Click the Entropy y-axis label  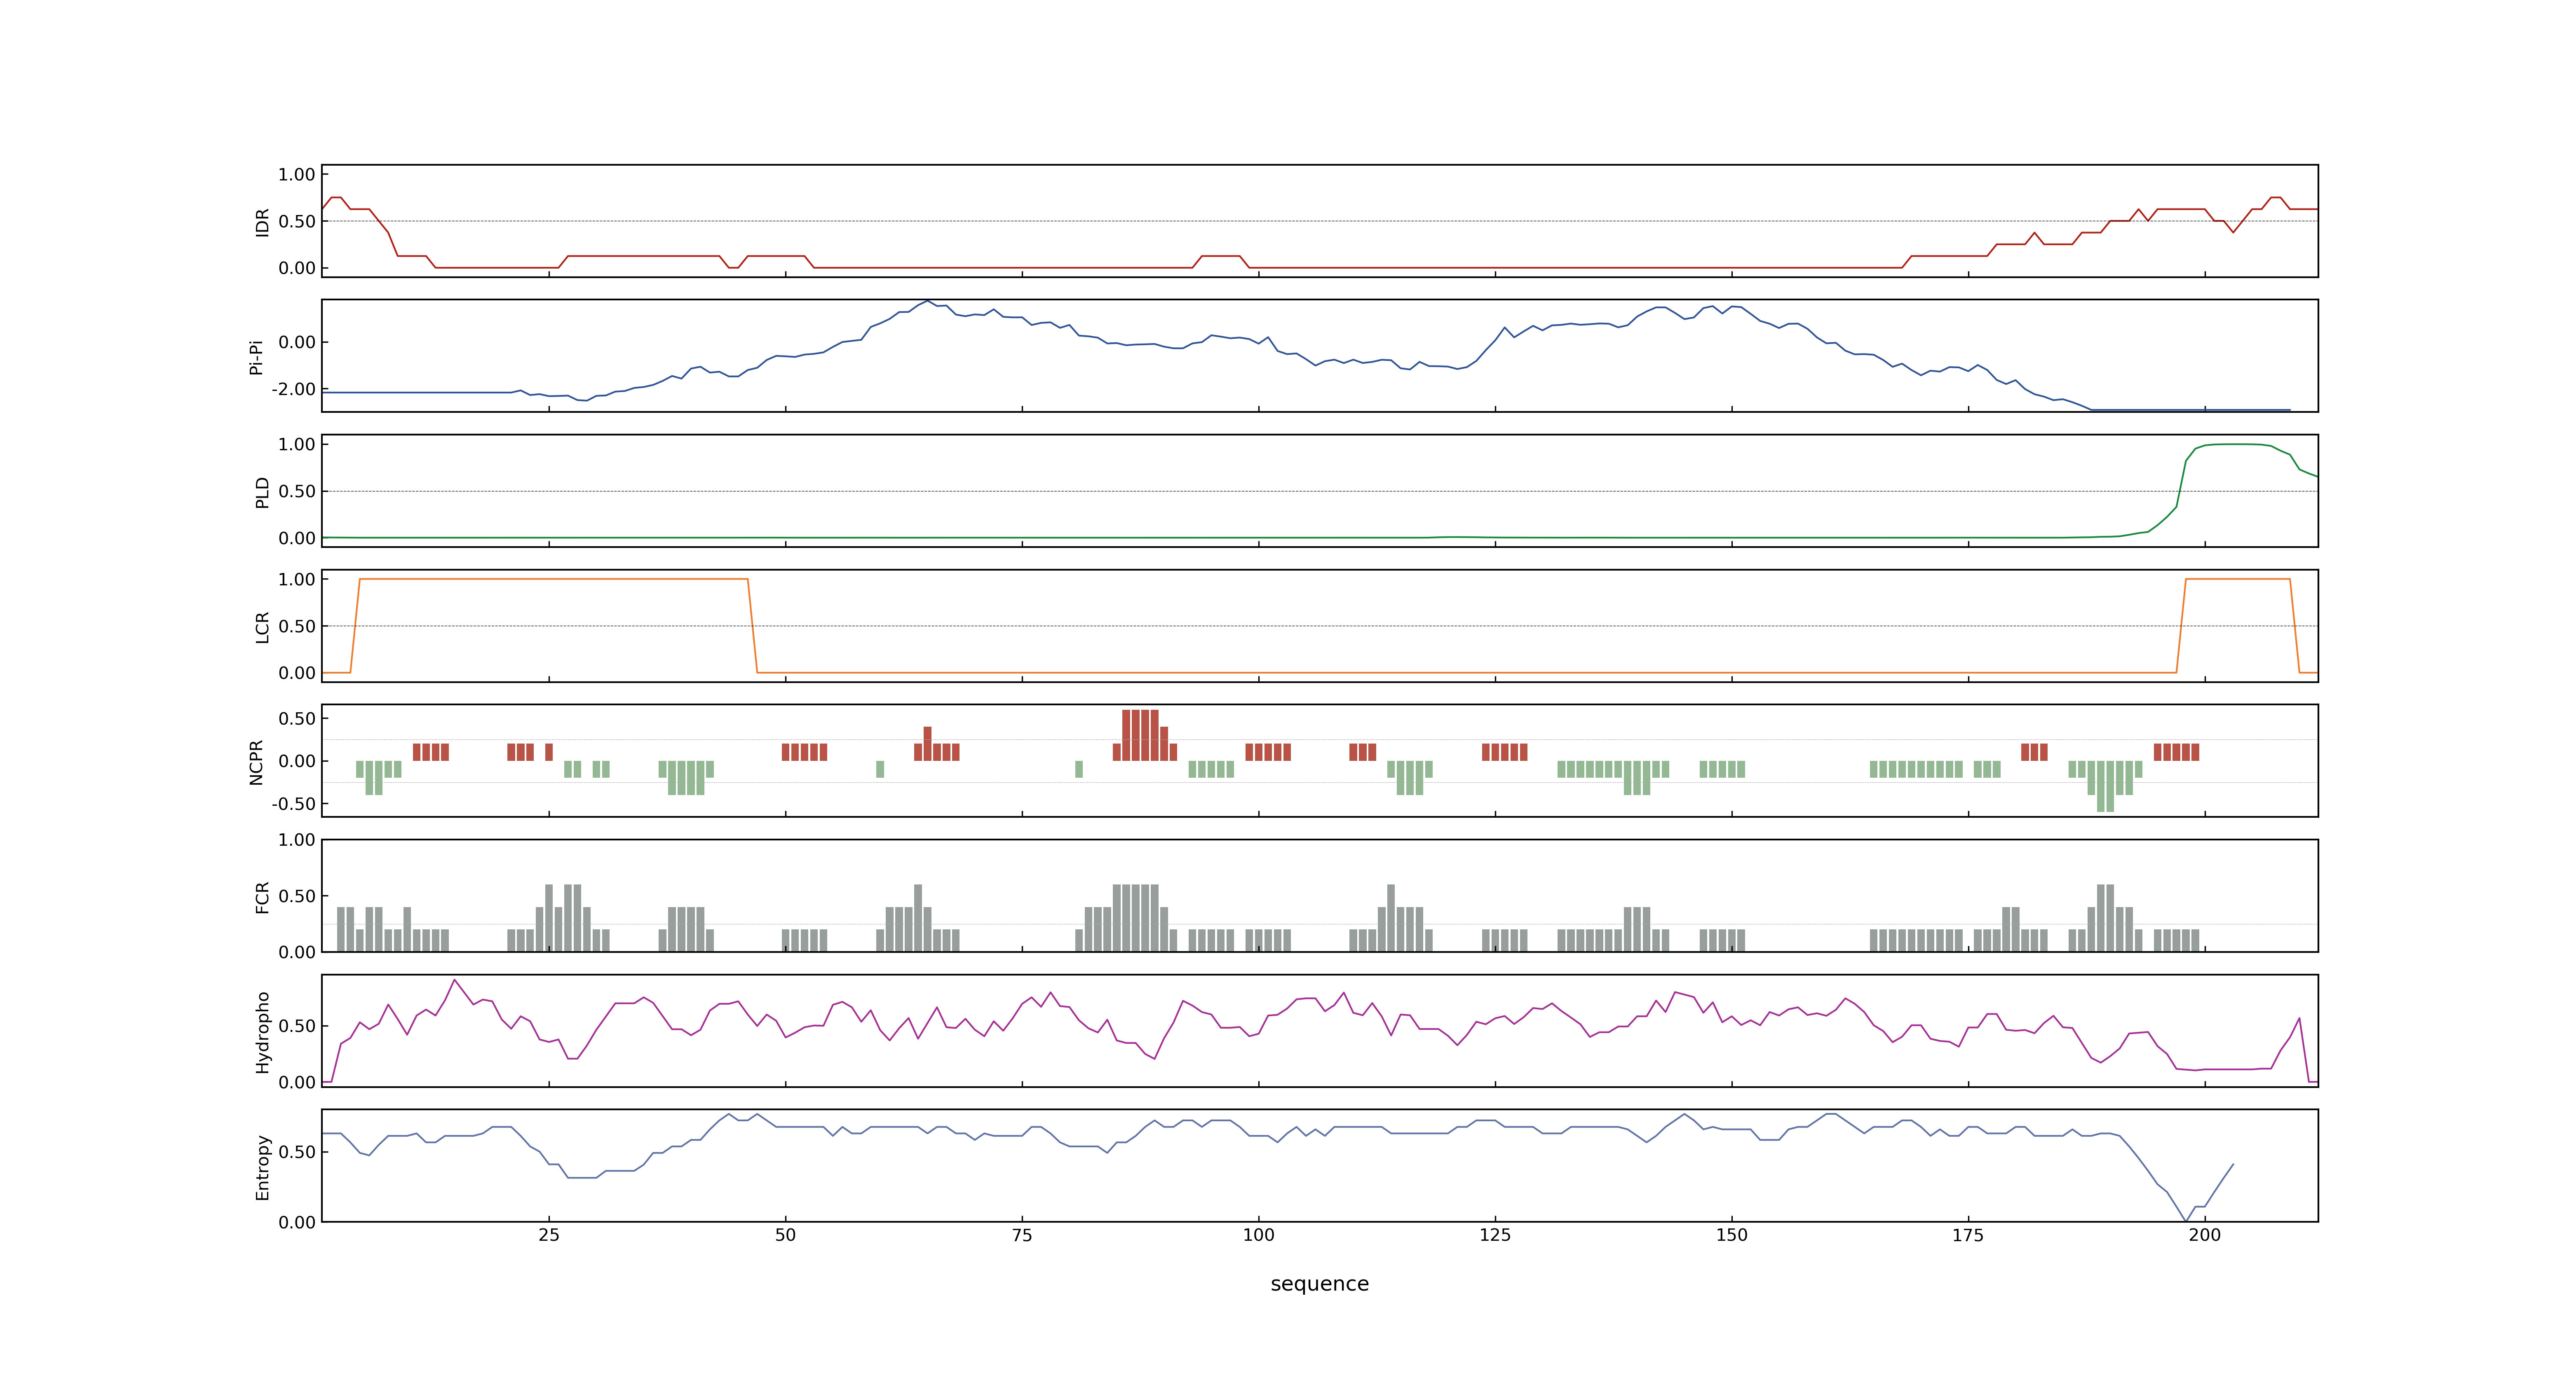click(x=262, y=1167)
